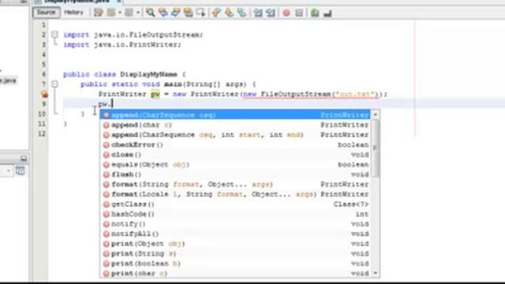Click the method icon beside notify()
This screenshot has height=284, width=505.
(x=107, y=224)
